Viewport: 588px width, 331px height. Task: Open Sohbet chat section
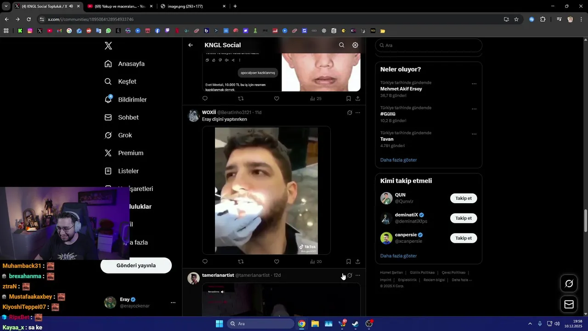[x=121, y=117]
